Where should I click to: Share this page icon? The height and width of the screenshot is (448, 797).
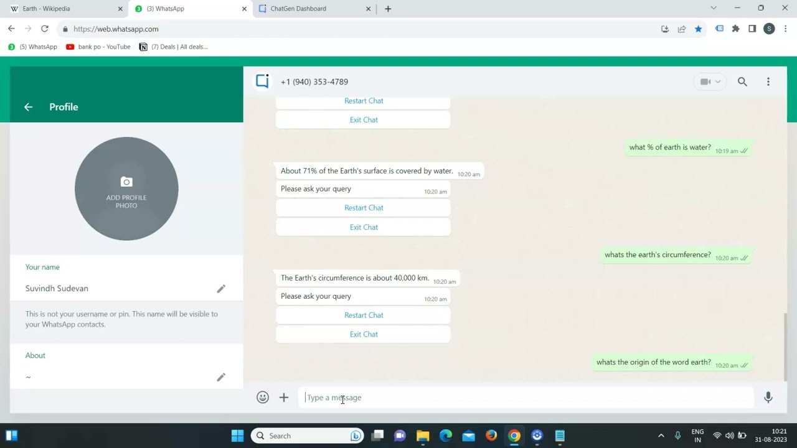click(x=682, y=29)
